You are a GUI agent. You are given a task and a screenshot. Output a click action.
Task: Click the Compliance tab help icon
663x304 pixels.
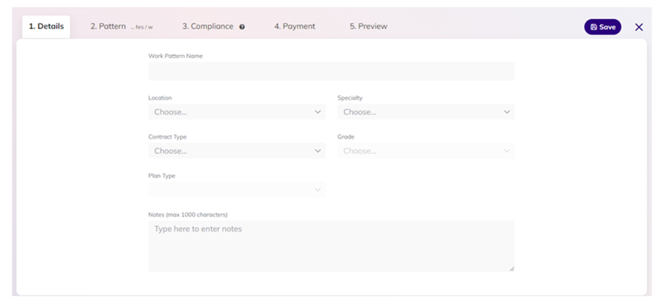pos(242,26)
